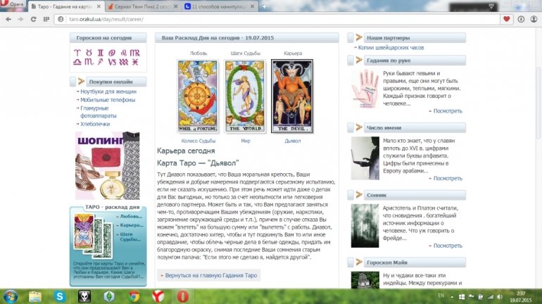Click 'Вернуться на главную Гадания Таро' link
Image resolution: width=542 pixels, height=304 pixels.
212,275
